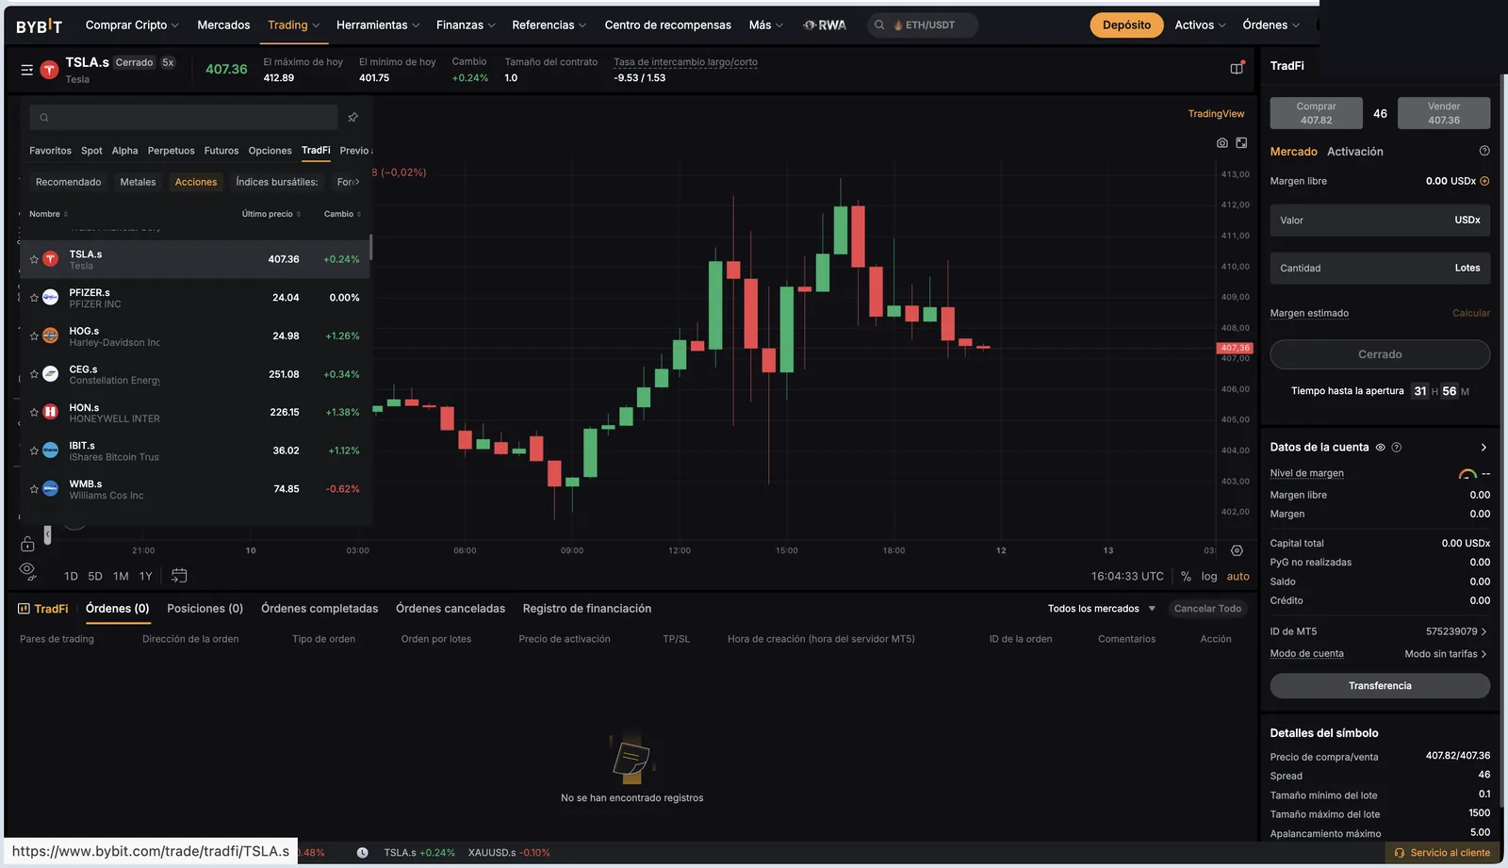Open Todos los mercados filter dropdown

click(1102, 609)
